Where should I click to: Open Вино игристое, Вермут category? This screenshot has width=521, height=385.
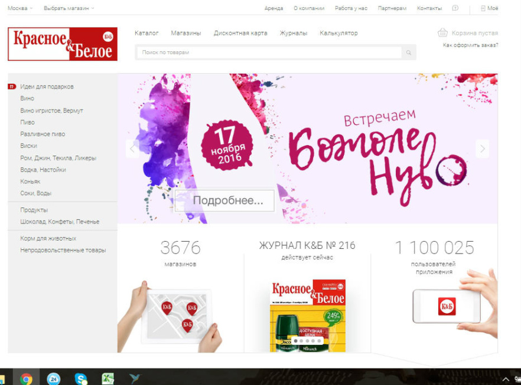[51, 110]
